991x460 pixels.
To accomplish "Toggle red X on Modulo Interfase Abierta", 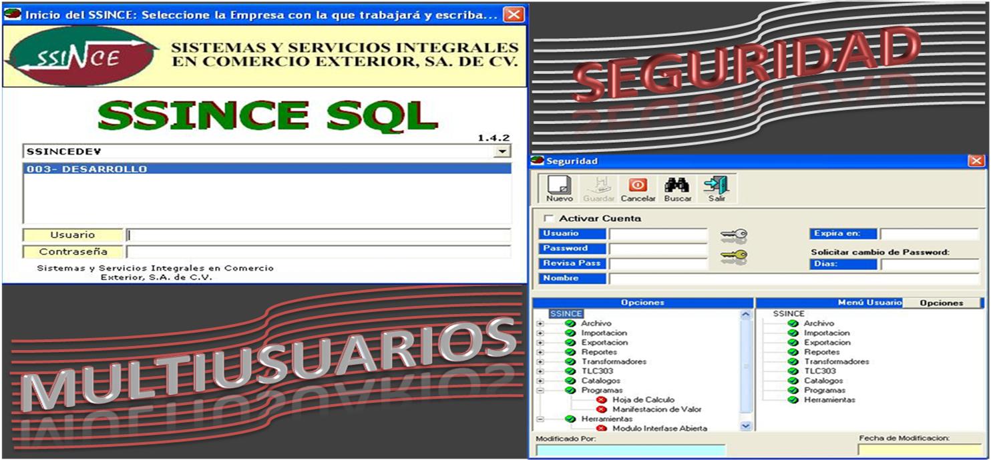I will tap(601, 429).
